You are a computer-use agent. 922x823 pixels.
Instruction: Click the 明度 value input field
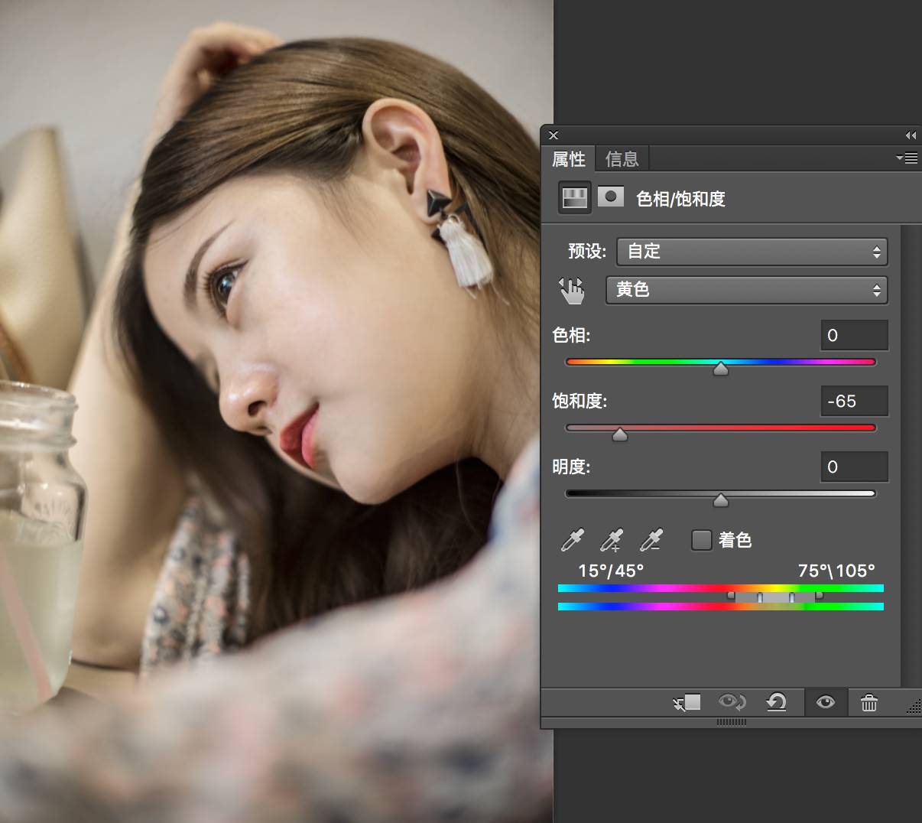tap(854, 467)
